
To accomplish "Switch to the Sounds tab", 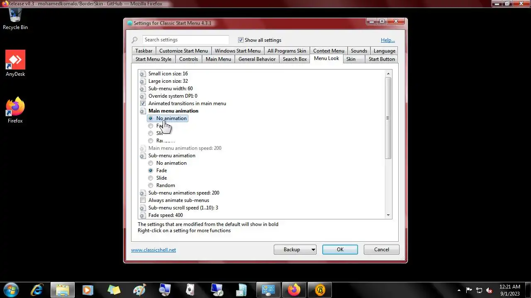I will (x=359, y=51).
